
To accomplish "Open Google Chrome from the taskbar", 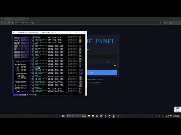I will [x=97, y=116].
